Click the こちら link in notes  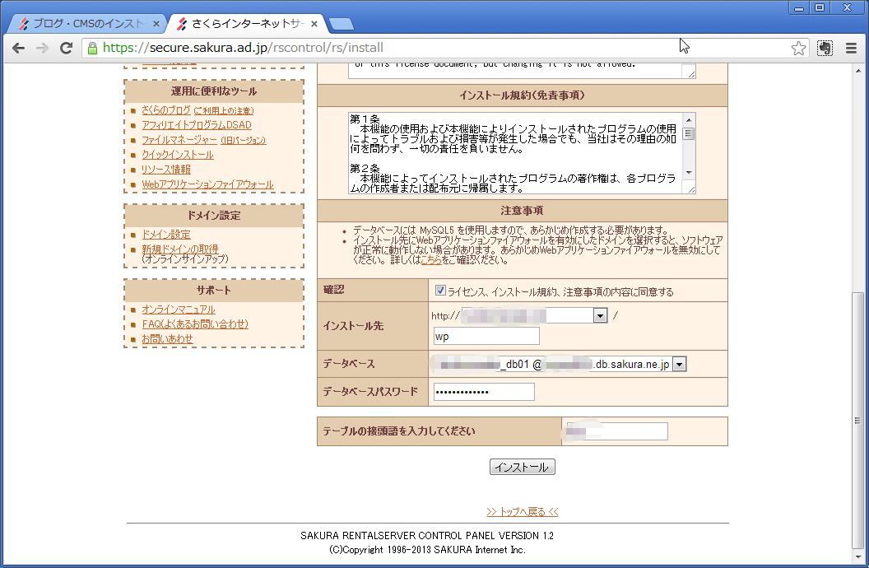[x=431, y=260]
